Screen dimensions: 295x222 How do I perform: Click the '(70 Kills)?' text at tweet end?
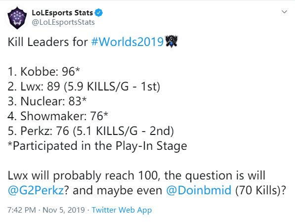click(261, 190)
